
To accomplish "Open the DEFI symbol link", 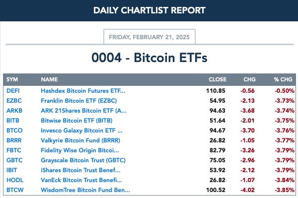I will (x=13, y=91).
